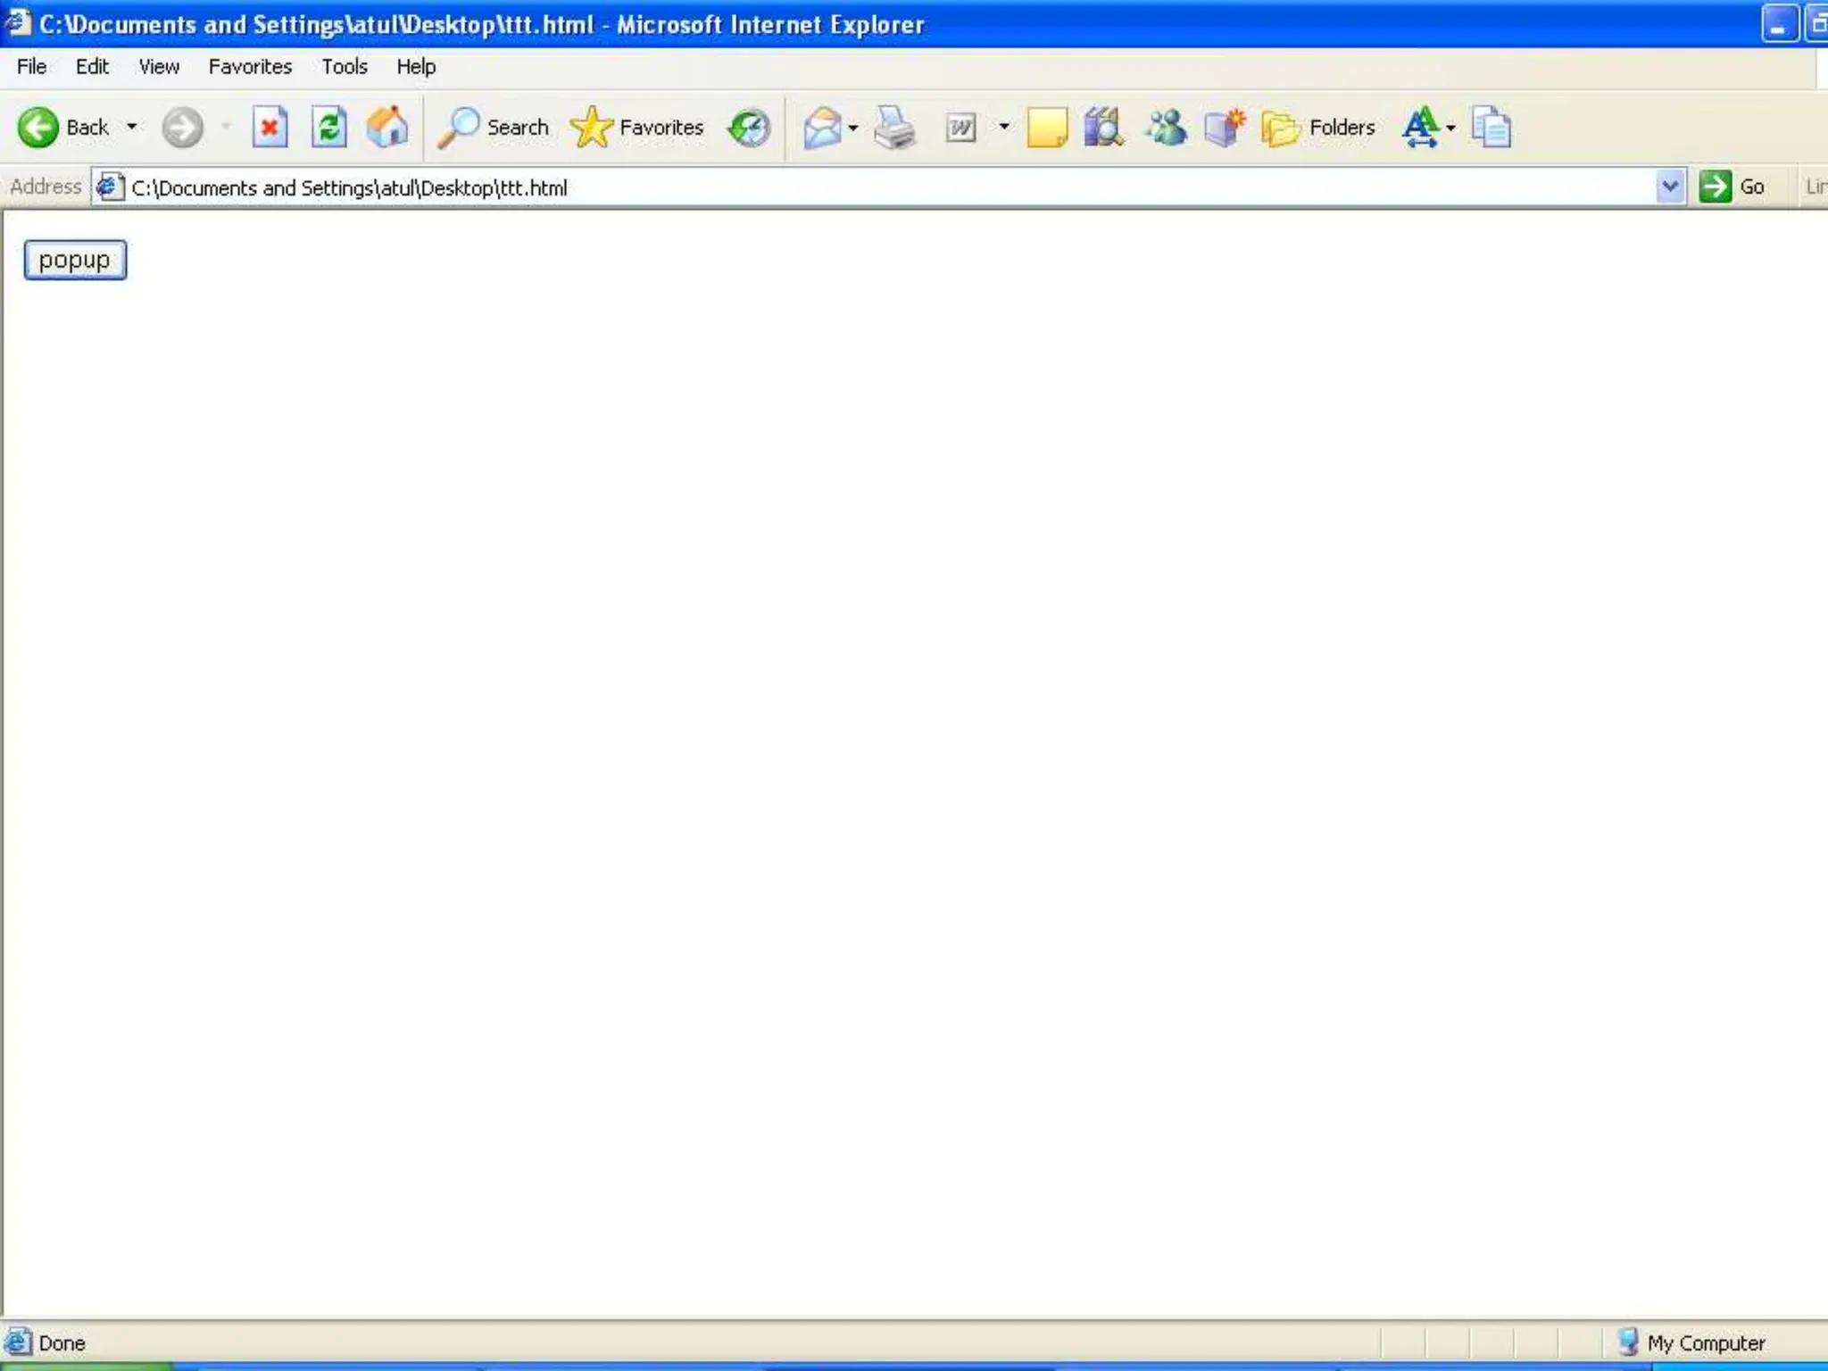Viewport: 1828px width, 1371px height.
Task: Click the Edit with Word icon
Action: (x=960, y=128)
